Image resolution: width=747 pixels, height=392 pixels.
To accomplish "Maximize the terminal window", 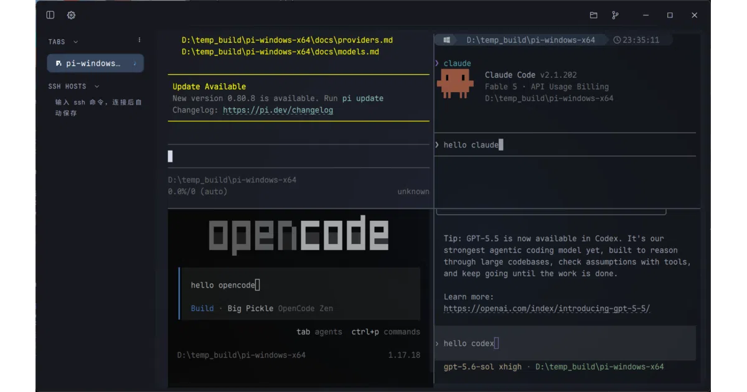I will click(670, 15).
